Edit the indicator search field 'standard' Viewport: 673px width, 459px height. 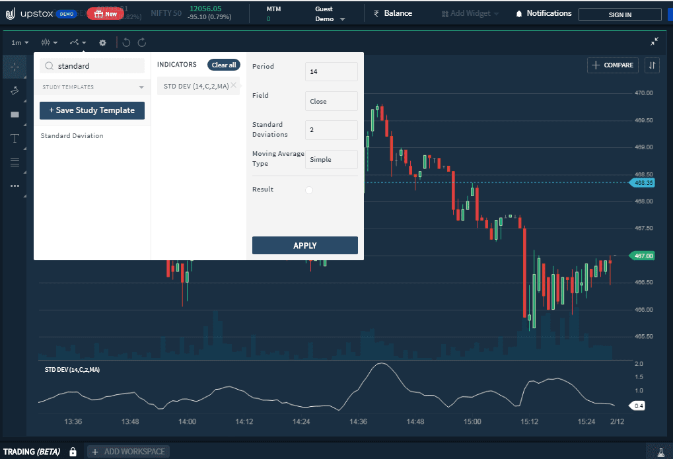(x=92, y=65)
